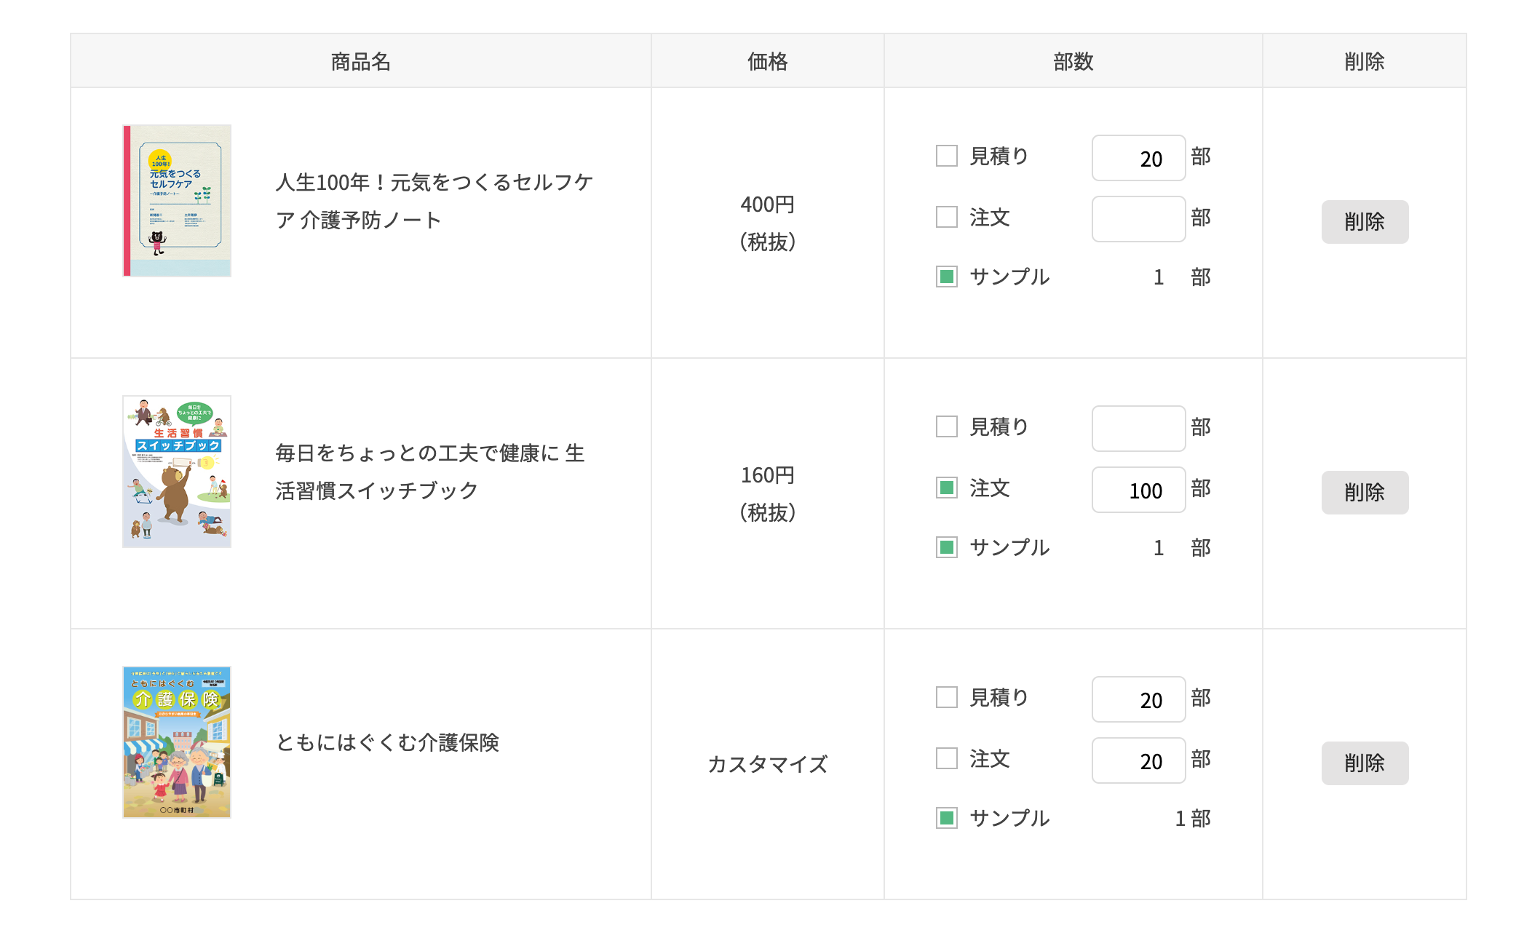1540x930 pixels.
Task: Focus empty 見積り quantity field for 生活習慣スイッチブック
Action: point(1138,429)
